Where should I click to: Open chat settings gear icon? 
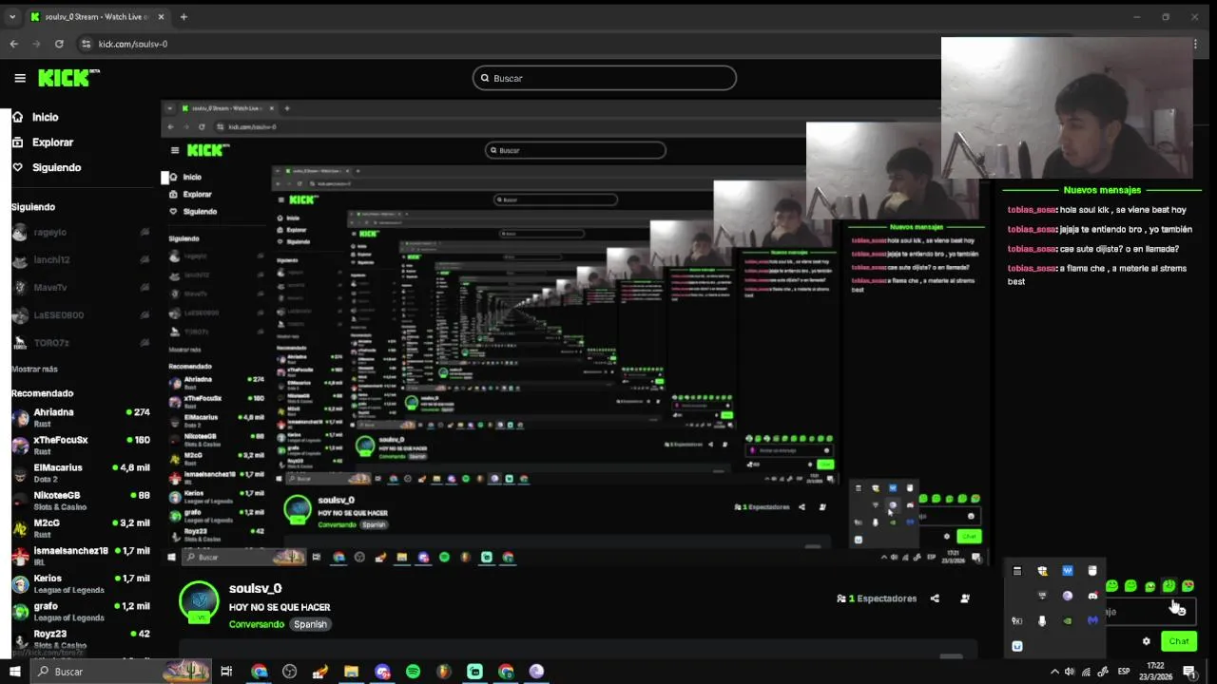(1146, 641)
